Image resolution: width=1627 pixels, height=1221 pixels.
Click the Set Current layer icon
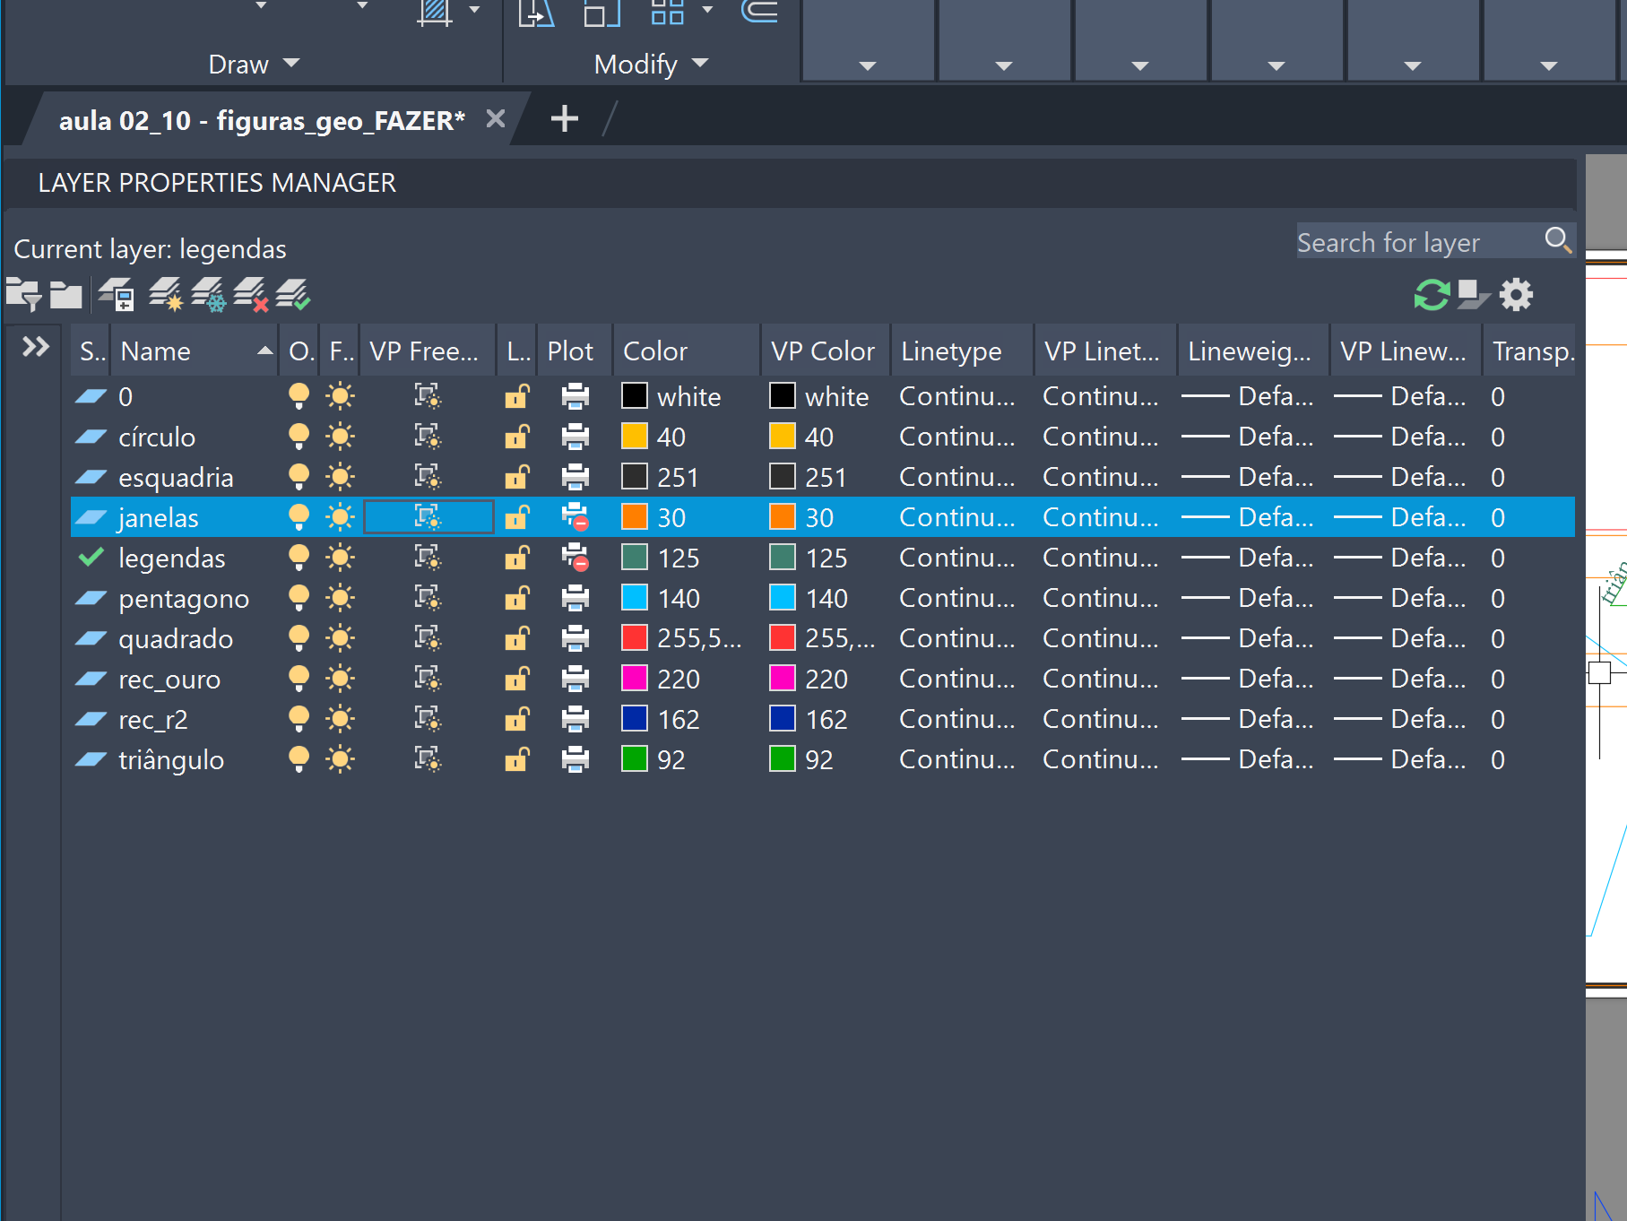293,294
